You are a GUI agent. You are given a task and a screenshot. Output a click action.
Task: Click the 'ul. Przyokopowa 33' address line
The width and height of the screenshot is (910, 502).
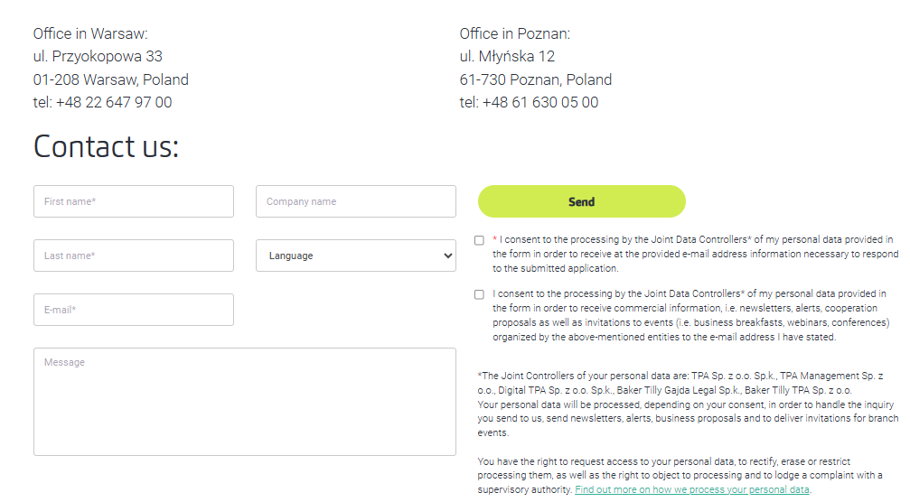tap(98, 56)
